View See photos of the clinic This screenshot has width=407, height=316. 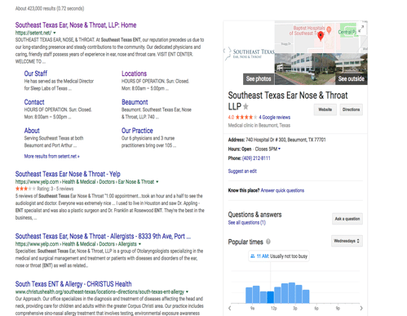pos(259,79)
